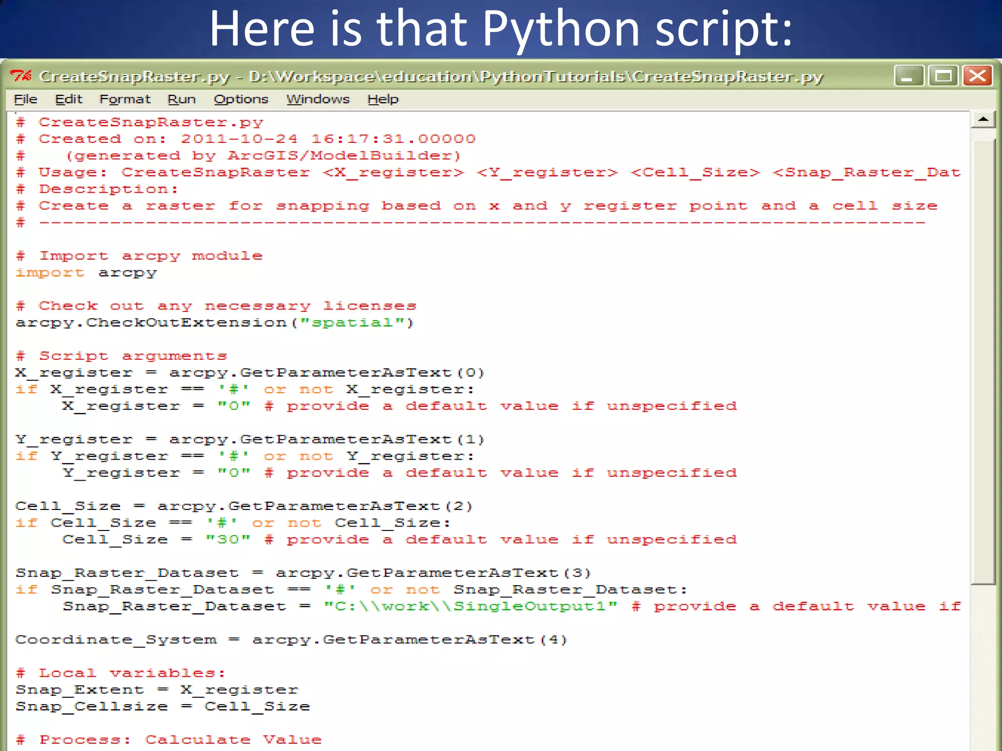Click the 'Created on: 2011-10-24' comment line
This screenshot has width=1002, height=751.
point(246,139)
